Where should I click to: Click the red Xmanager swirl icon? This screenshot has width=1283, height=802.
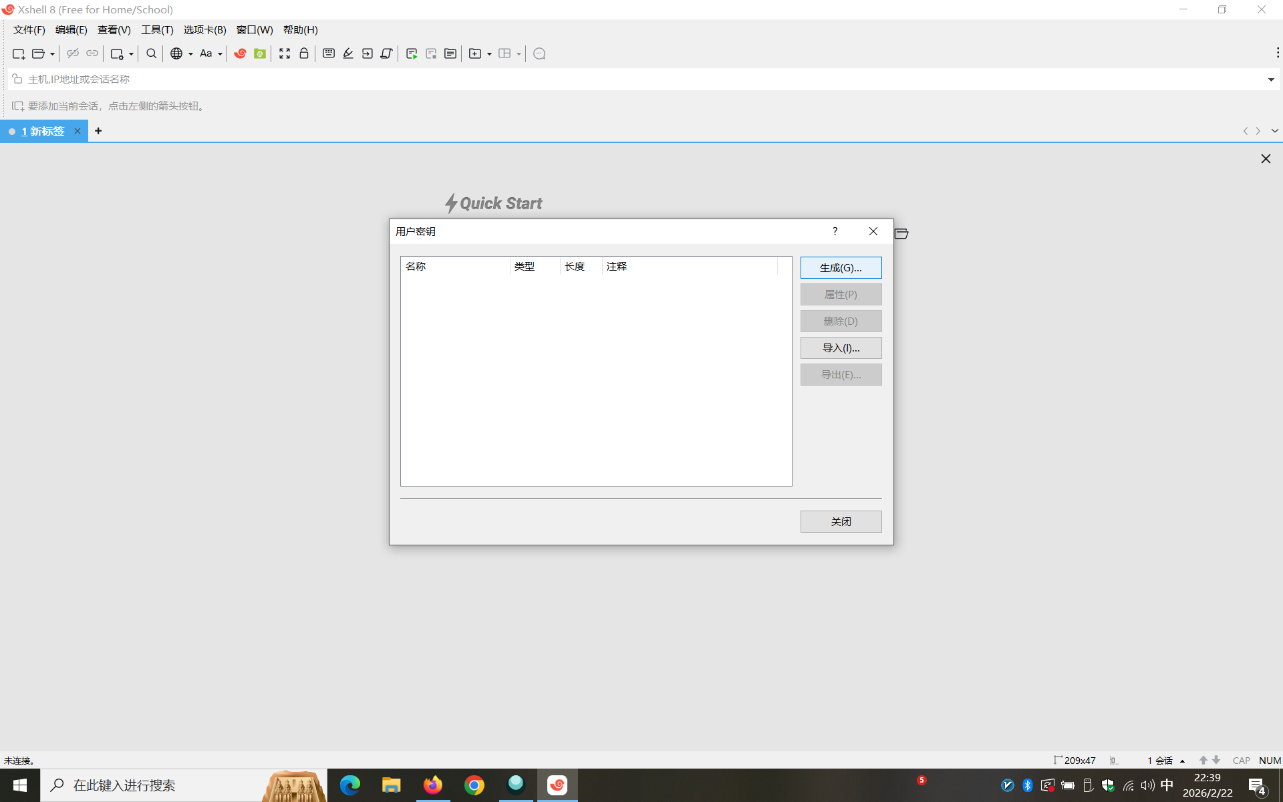tap(240, 53)
